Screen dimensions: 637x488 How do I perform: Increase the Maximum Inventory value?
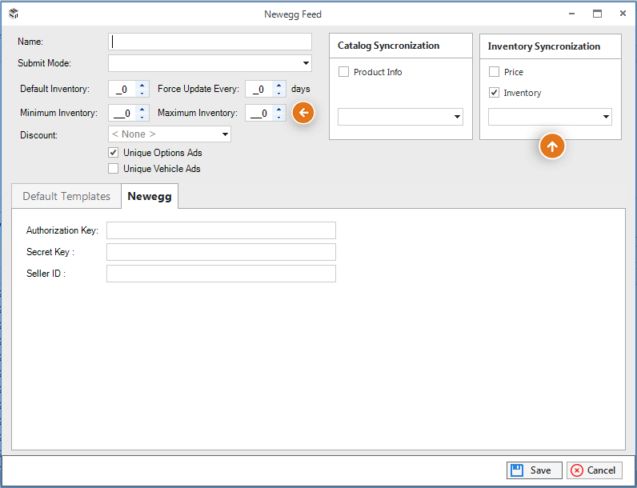[x=278, y=110]
